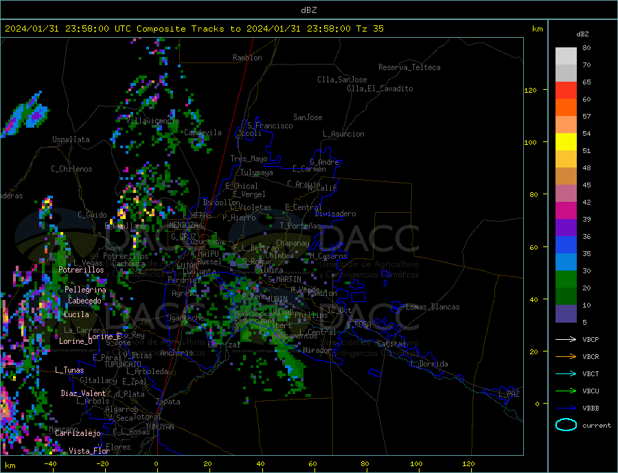This screenshot has width=618, height=473.
Task: Click the cyan VBCT arrow icon
Action: [x=566, y=373]
